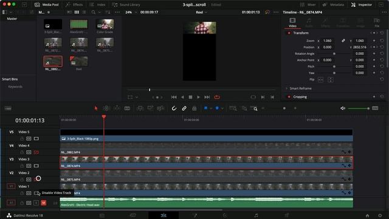
Task: Adjust the timeline zoom slider handle
Action: tap(284, 108)
